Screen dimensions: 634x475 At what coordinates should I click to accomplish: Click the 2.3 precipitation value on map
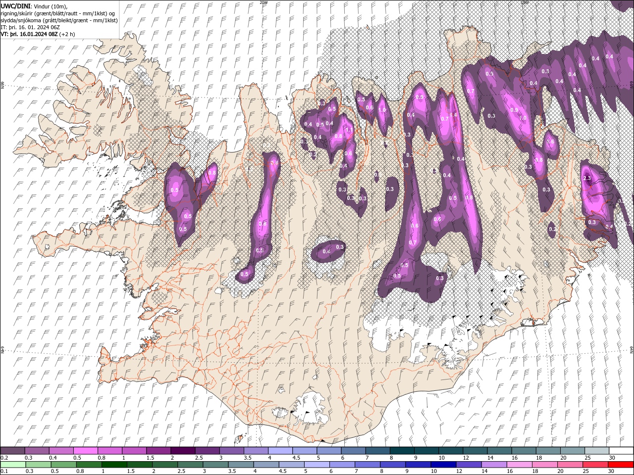[x=588, y=178]
